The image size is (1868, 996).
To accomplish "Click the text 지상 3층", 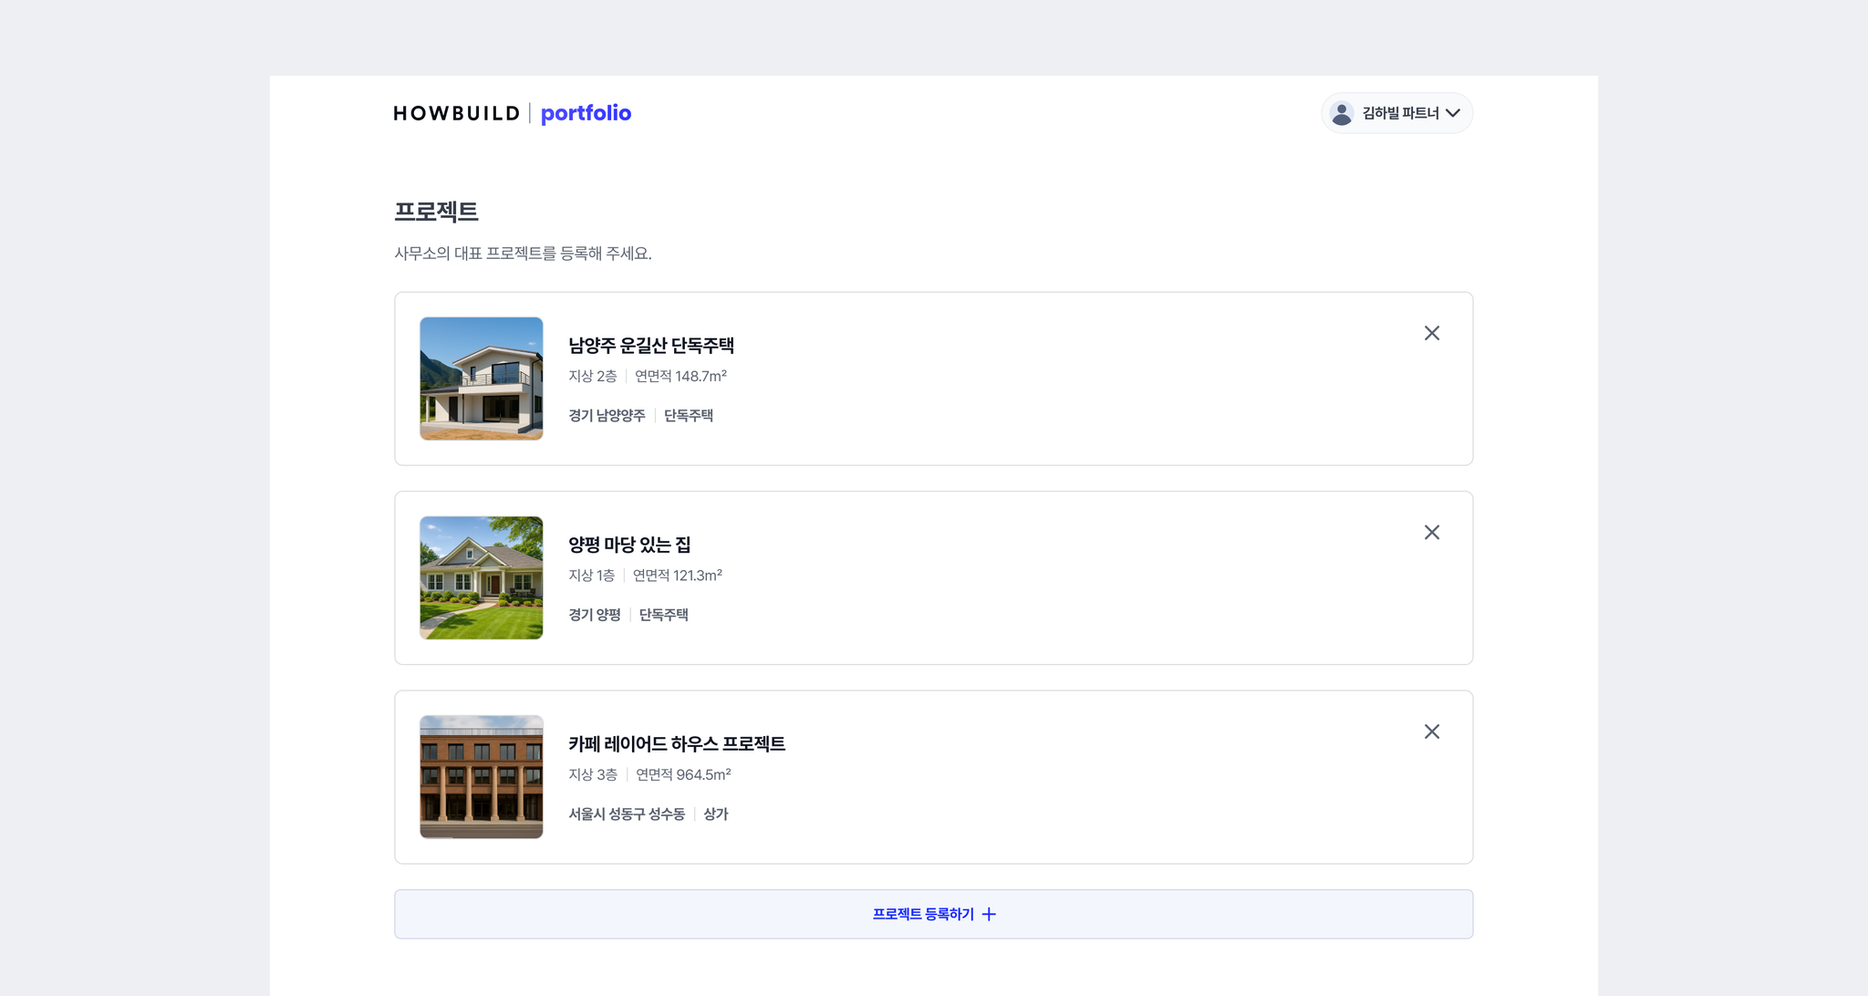I will pos(593,774).
